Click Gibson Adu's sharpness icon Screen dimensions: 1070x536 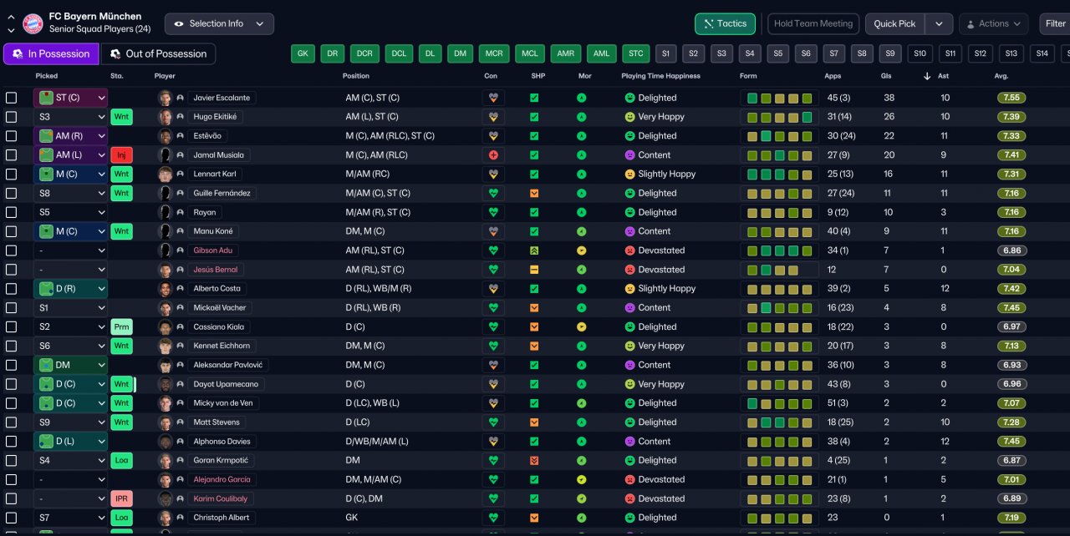pyautogui.click(x=534, y=250)
